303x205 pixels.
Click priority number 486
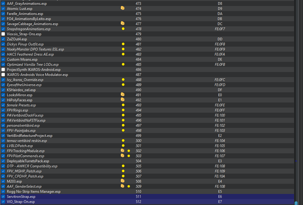click(x=138, y=70)
